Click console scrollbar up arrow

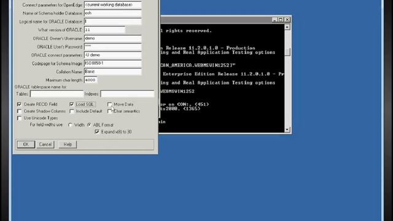287,27
